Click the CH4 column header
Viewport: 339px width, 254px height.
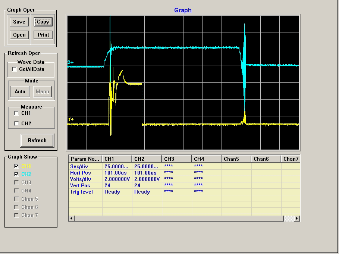pyautogui.click(x=207, y=159)
